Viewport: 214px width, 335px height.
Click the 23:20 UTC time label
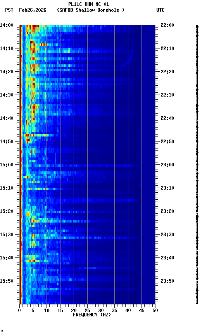tap(167, 212)
